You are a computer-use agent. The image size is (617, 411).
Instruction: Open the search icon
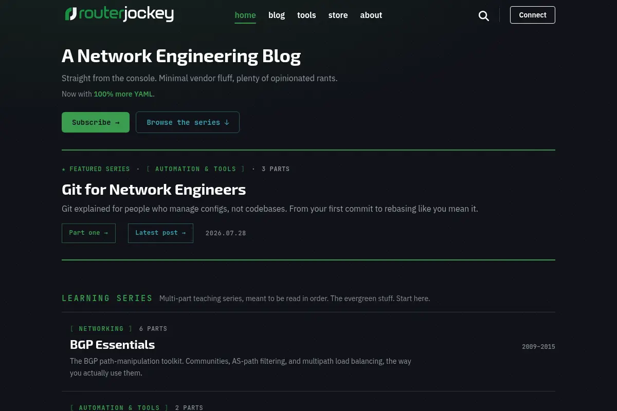coord(483,15)
